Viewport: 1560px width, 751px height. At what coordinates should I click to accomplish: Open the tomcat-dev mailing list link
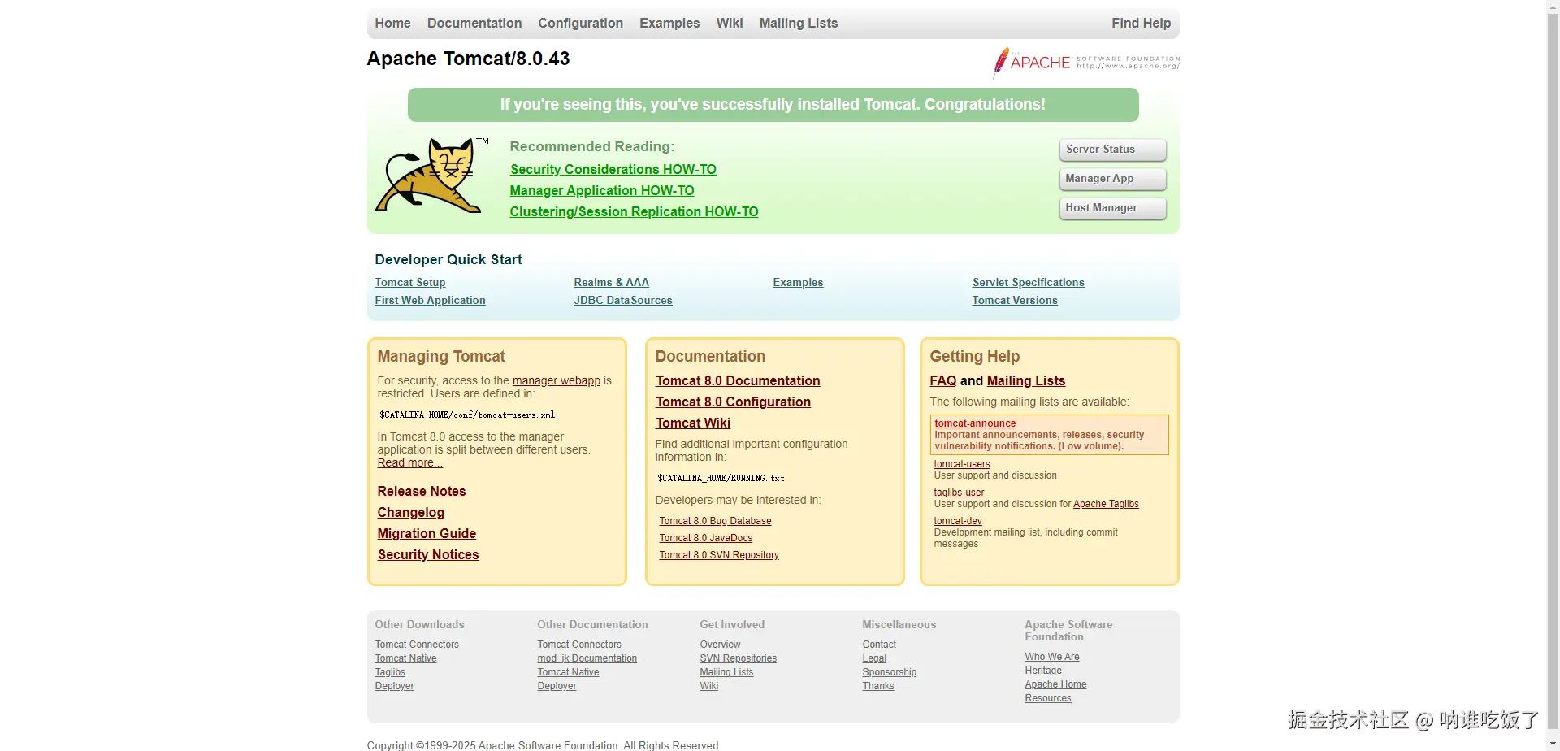(x=958, y=521)
